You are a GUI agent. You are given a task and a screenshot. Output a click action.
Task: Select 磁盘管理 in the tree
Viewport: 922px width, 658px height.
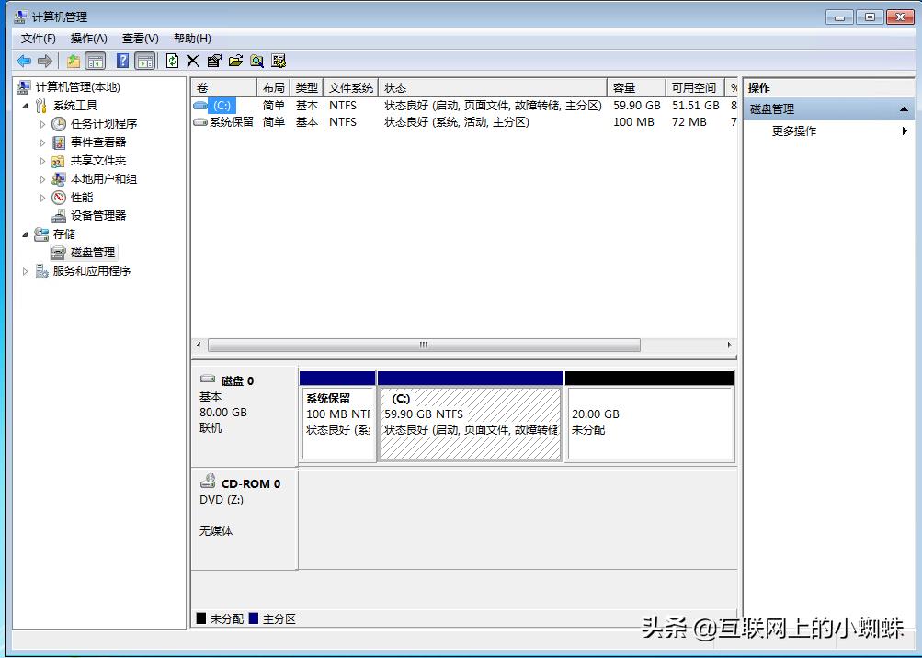click(x=92, y=252)
